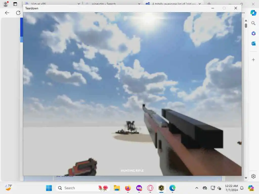
Task: Open a new Edge tab
Action: pyautogui.click(x=209, y=4)
